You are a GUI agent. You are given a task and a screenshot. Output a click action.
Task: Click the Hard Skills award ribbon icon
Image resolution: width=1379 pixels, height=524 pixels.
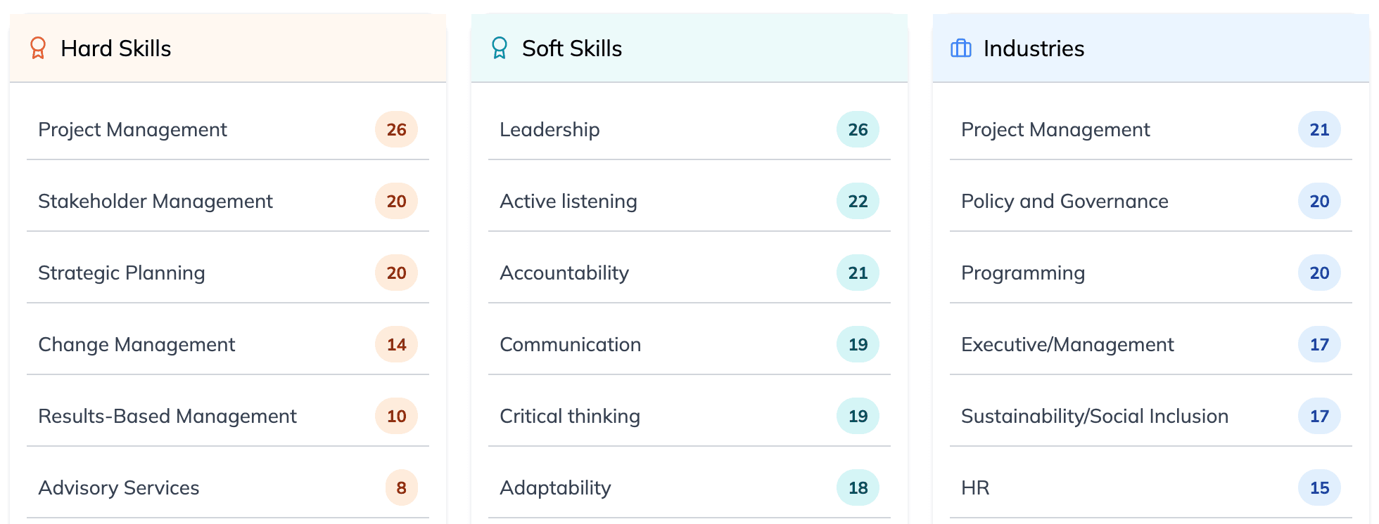(38, 48)
